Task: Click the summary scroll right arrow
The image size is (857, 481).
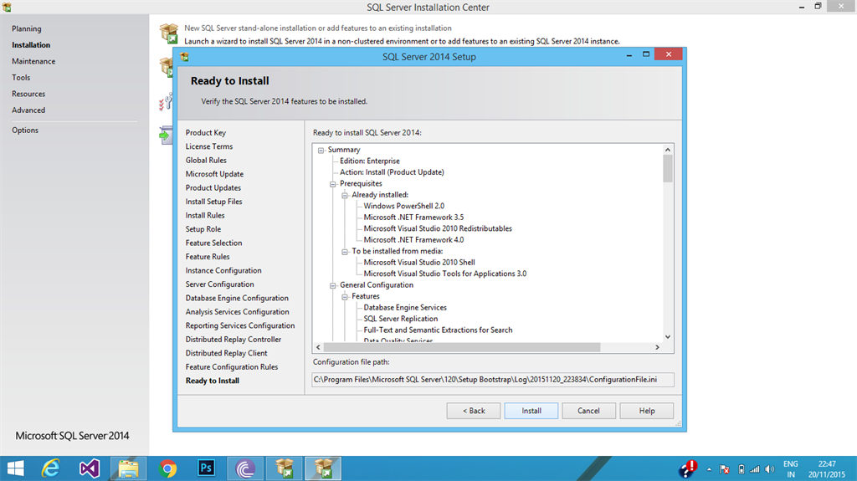Action: coord(657,347)
